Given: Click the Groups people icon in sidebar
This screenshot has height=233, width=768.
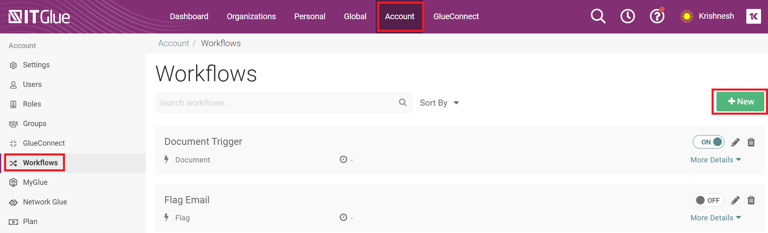Looking at the screenshot, I should click(13, 124).
